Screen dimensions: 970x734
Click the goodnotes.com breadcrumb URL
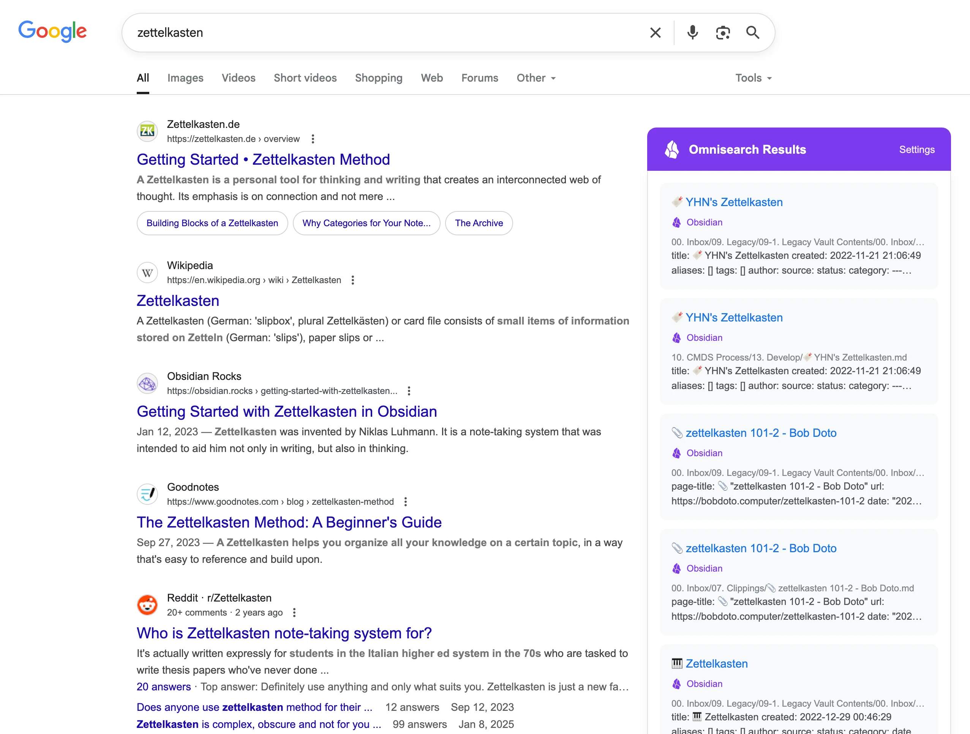coord(280,502)
